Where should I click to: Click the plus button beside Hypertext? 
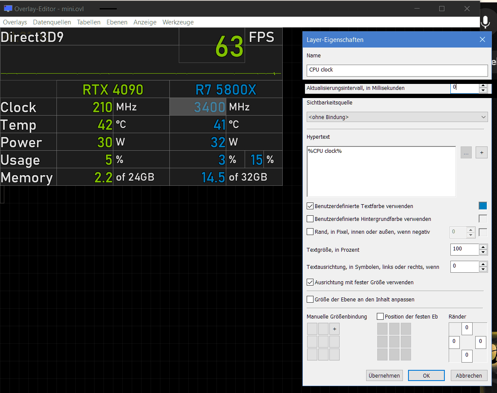click(482, 152)
